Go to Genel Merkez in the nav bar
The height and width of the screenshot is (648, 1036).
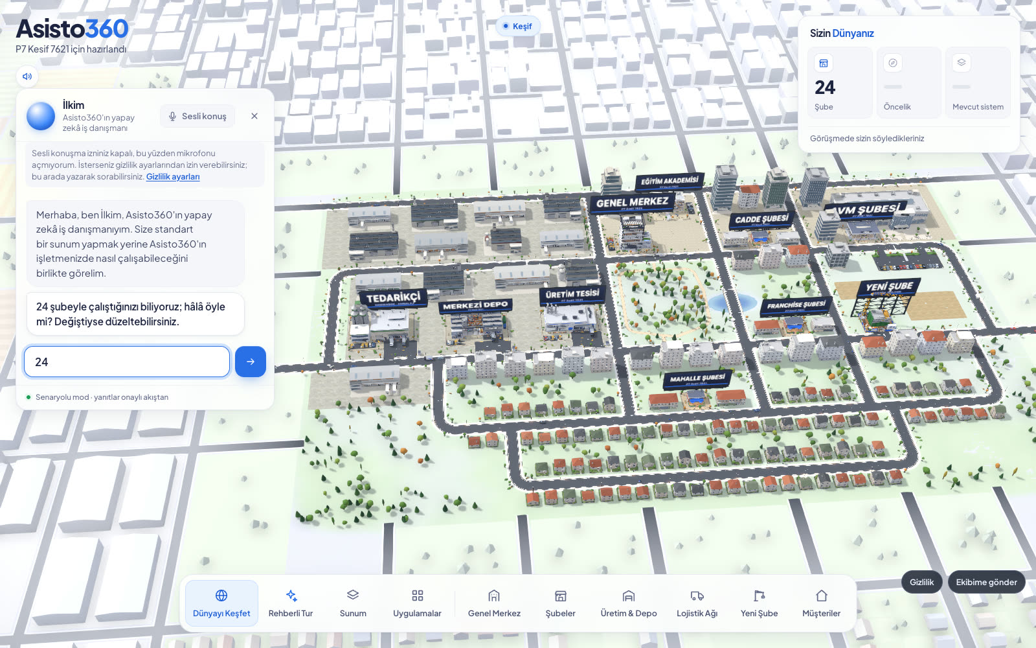click(x=494, y=603)
